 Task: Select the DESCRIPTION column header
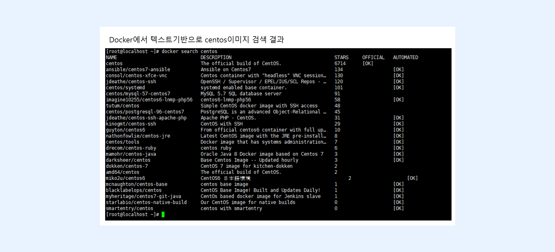click(x=216, y=57)
